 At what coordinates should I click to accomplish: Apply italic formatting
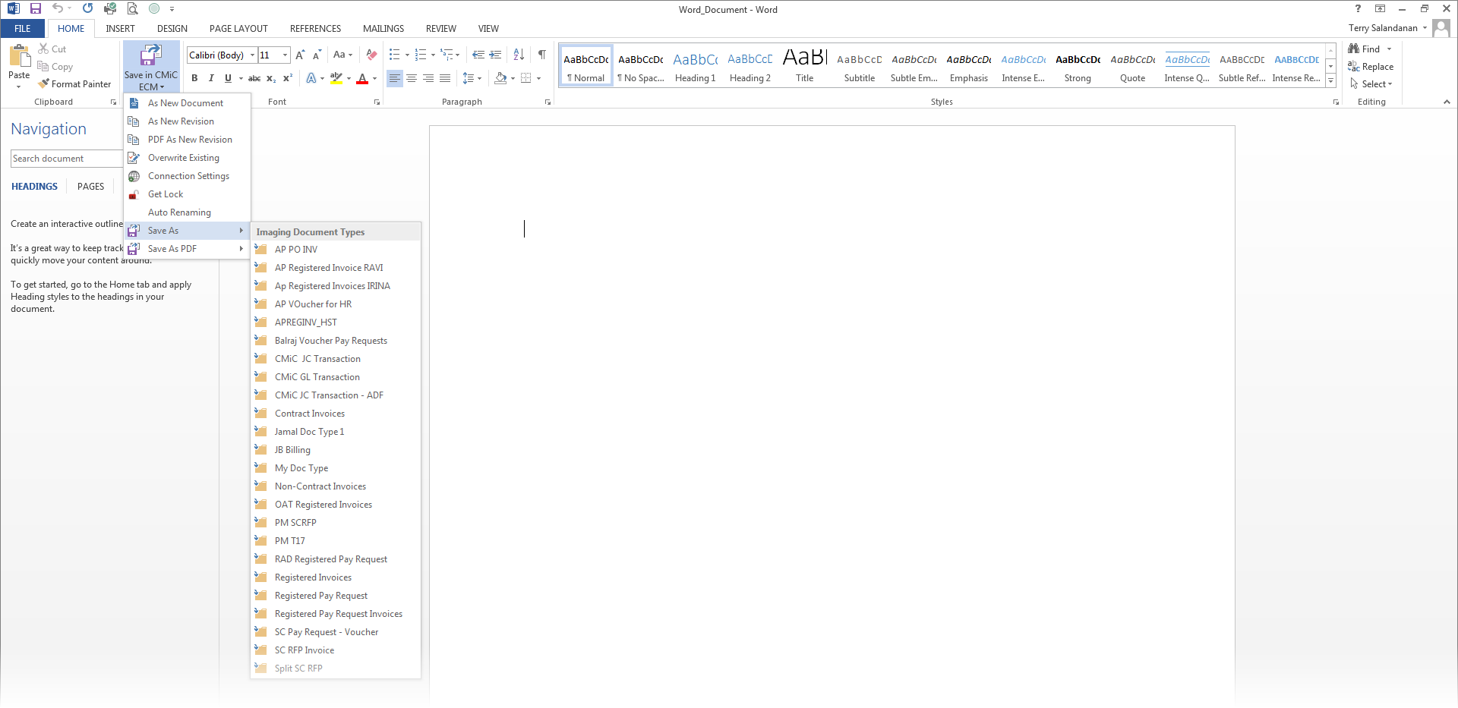(211, 77)
